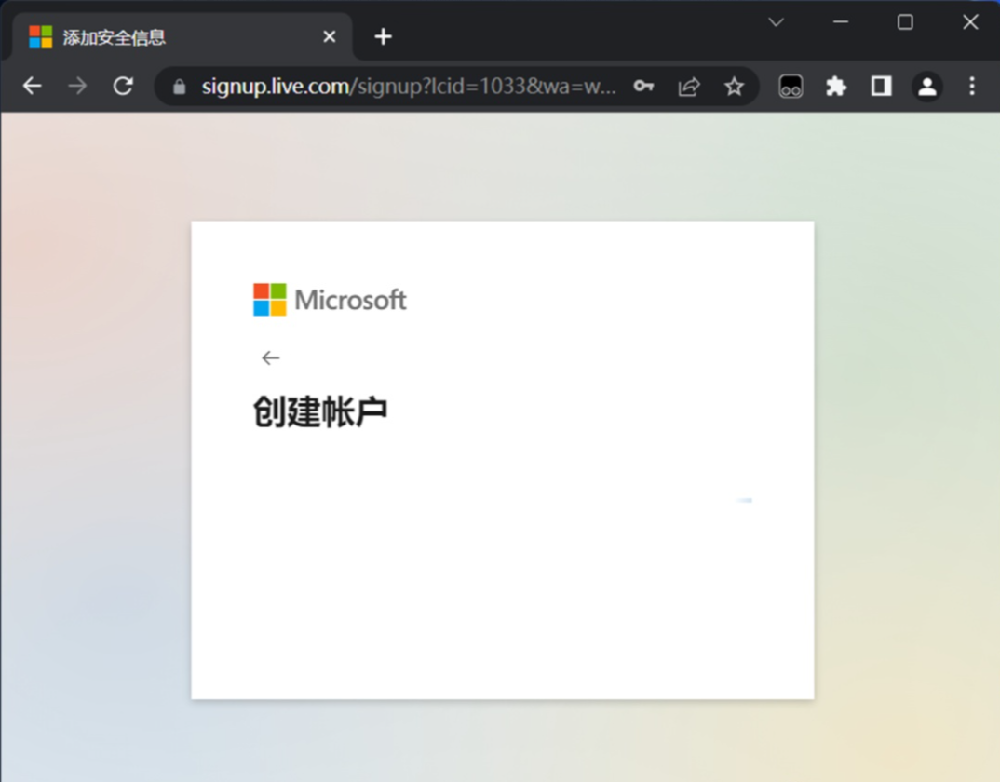Open a new tab with the plus button
Viewport: 1000px width, 782px height.
click(383, 37)
